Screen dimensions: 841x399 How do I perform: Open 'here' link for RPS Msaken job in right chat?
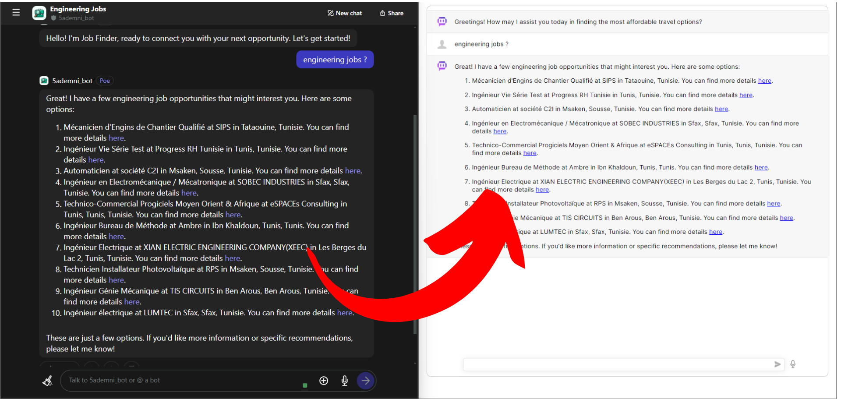[x=774, y=204]
